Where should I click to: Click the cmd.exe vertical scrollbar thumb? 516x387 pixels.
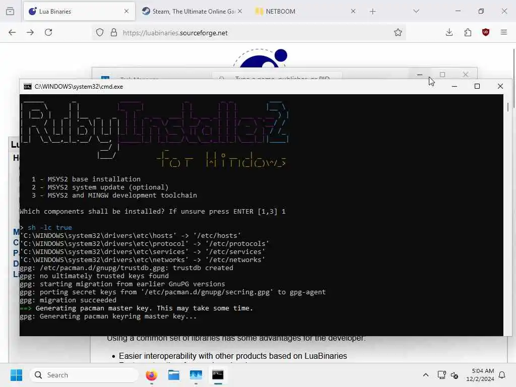508,107
